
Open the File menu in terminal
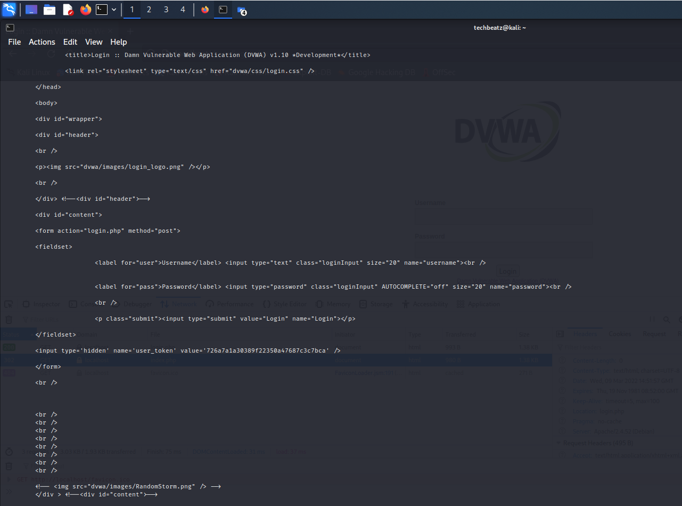pyautogui.click(x=14, y=42)
